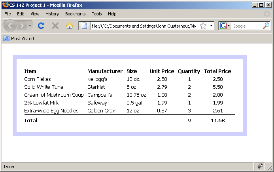Click the Done status bar text
Viewport: 274px width, 172px height.
click(9, 166)
